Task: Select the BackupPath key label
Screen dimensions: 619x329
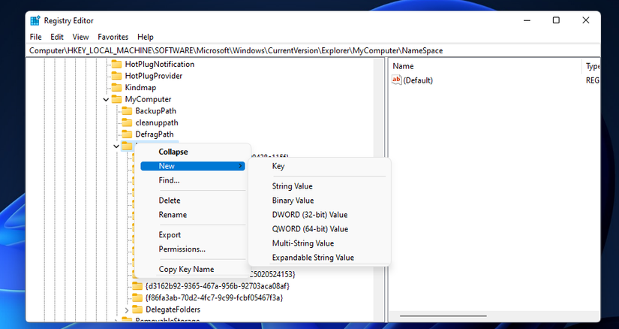Action: [155, 110]
